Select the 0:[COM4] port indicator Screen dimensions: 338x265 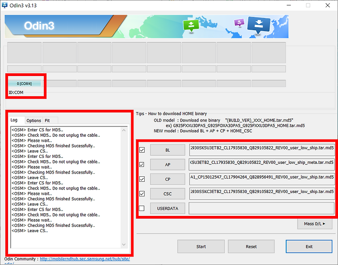pos(24,84)
